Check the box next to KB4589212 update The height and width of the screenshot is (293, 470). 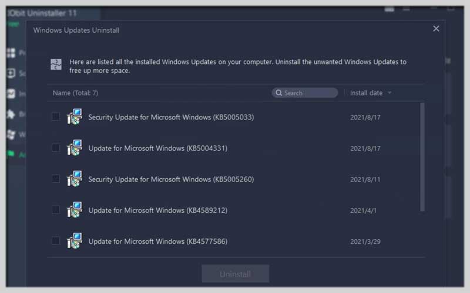(56, 210)
